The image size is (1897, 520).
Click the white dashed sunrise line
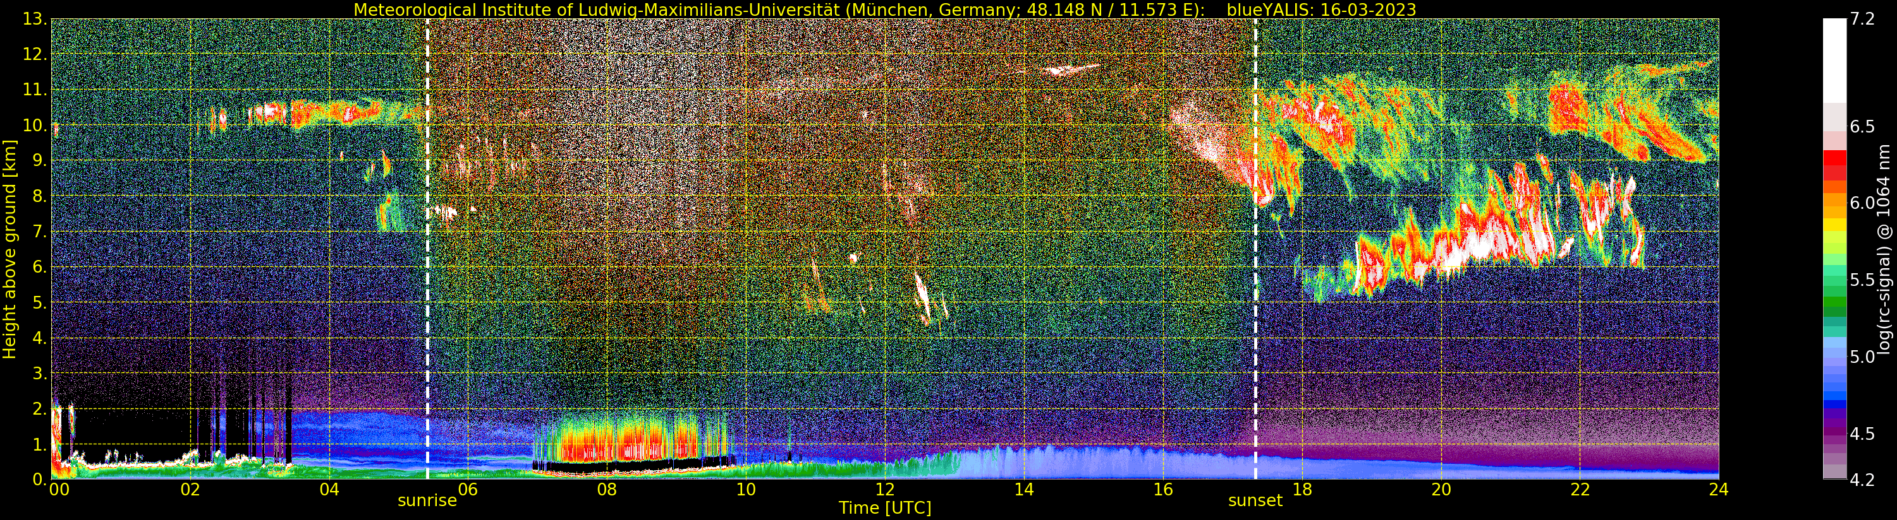pyautogui.click(x=427, y=249)
